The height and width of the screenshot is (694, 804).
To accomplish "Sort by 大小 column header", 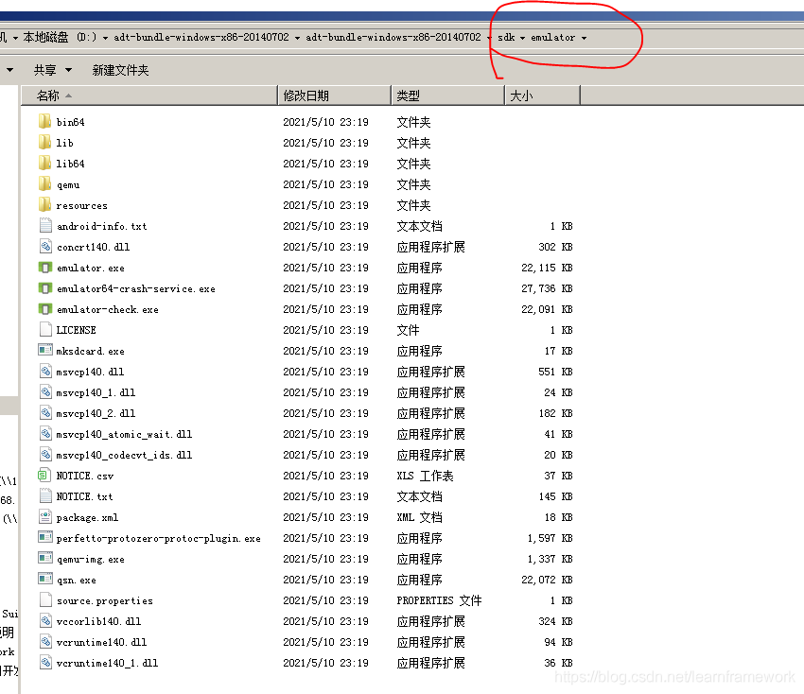I will (543, 95).
